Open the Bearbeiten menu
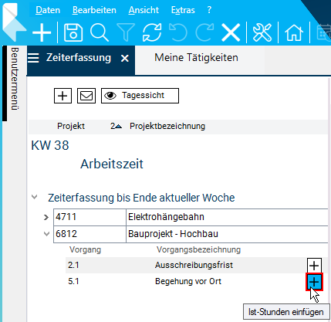This screenshot has height=322, width=331. 94,10
